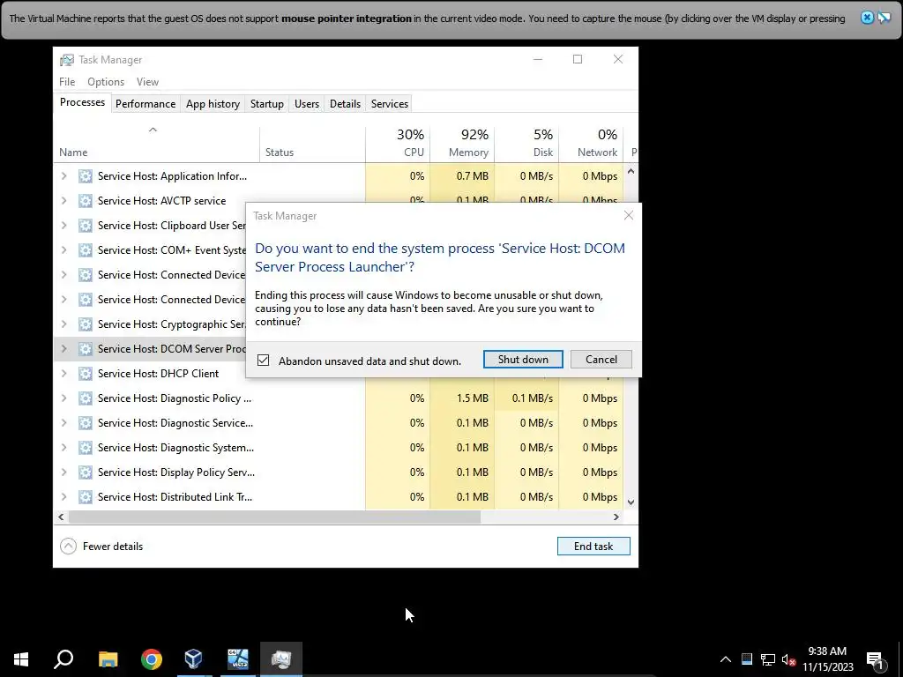Cancel the end process dialog
The width and height of the screenshot is (903, 677).
point(601,360)
